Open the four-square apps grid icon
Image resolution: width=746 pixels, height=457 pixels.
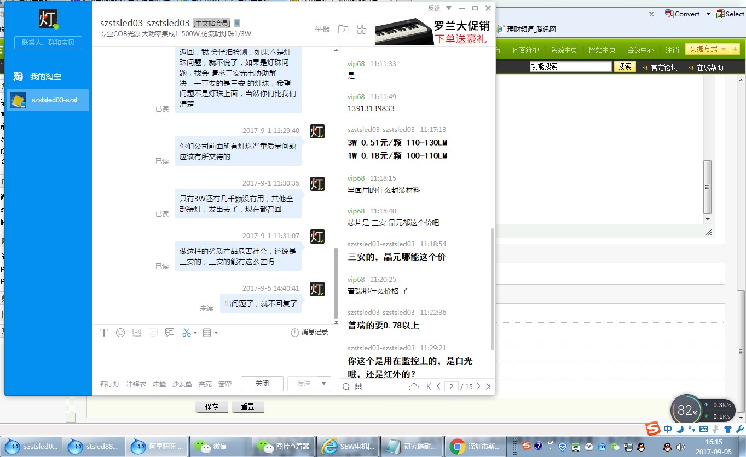[362, 29]
